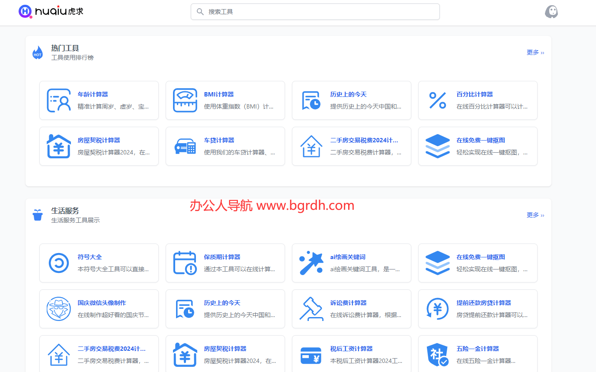Select the 提前还款房贷计算器 yen icon
Viewport: 596px width, 372px height.
[x=438, y=308]
